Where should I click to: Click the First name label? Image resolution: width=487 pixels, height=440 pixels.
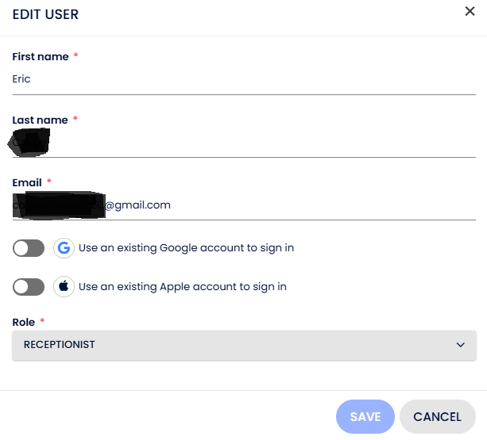tap(40, 56)
